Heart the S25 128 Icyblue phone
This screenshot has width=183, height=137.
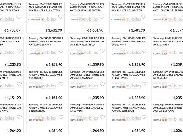pyautogui.click(x=61, y=117)
